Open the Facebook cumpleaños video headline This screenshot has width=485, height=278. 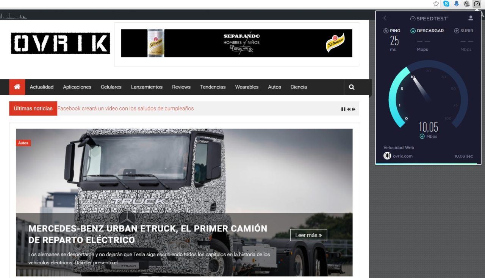[125, 109]
